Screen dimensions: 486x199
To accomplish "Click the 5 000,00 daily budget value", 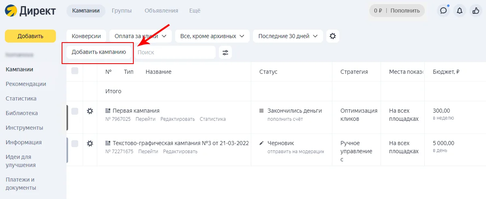I will (x=443, y=143).
